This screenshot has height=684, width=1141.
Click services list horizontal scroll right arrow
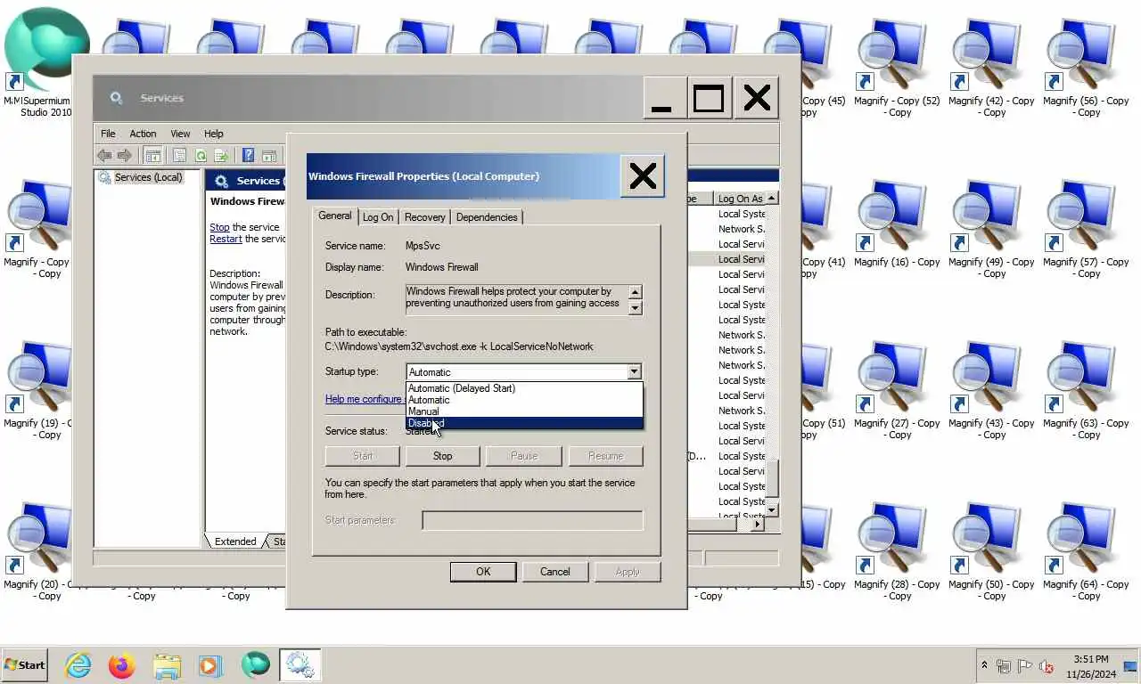click(x=758, y=525)
